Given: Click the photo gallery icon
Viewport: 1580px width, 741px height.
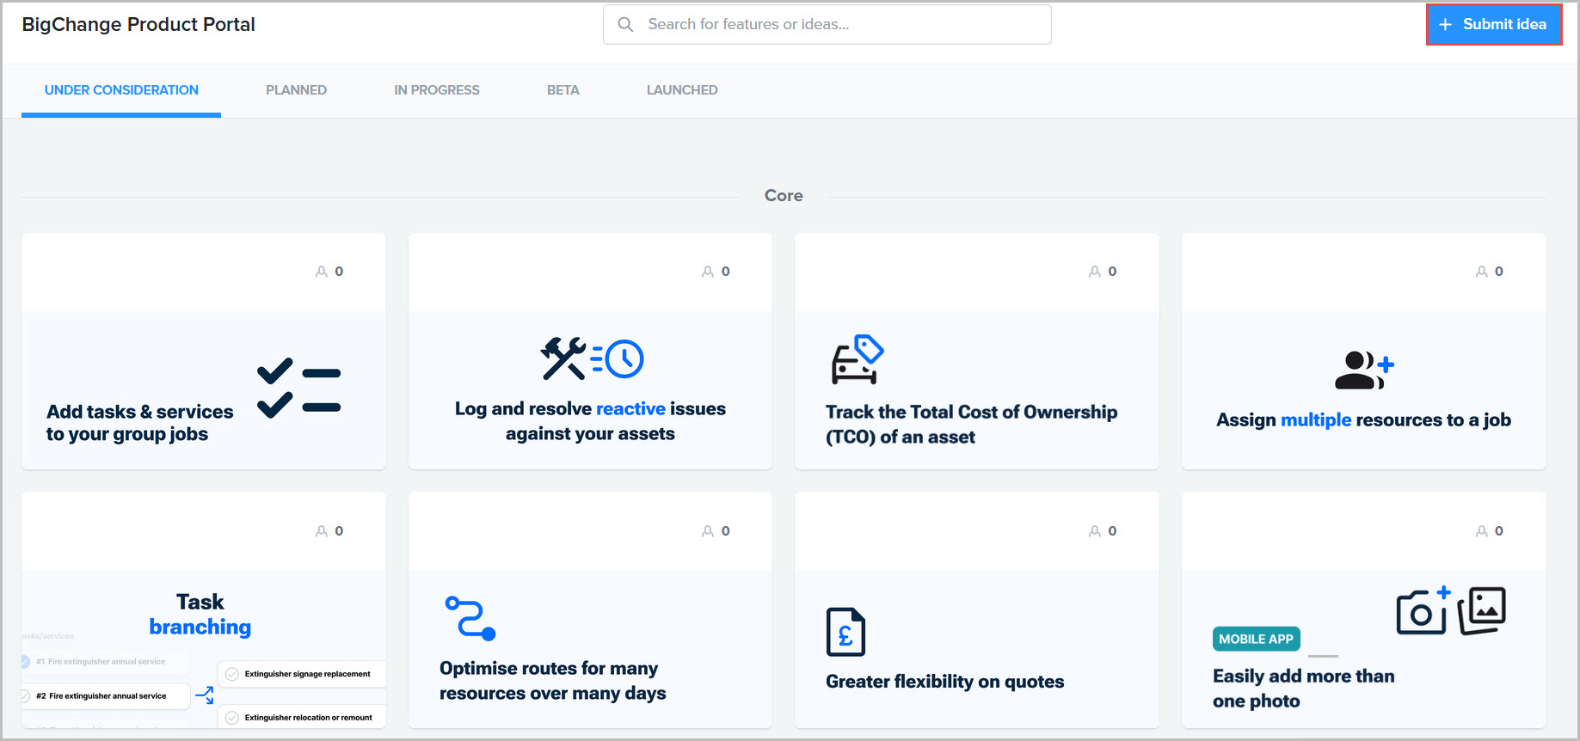Looking at the screenshot, I should click(1482, 610).
